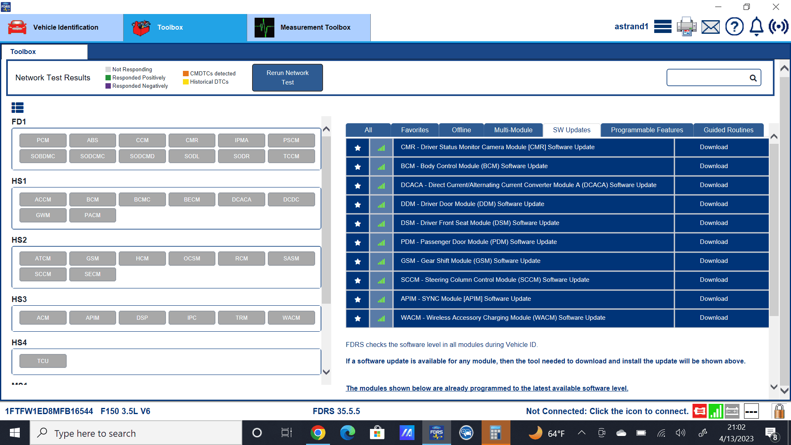
Task: Select the GWM module button
Action: tap(43, 215)
